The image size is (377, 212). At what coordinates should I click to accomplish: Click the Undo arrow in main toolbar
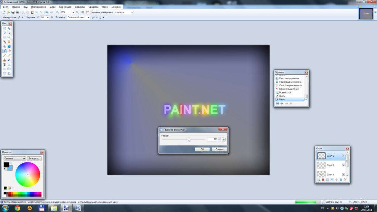(47, 12)
